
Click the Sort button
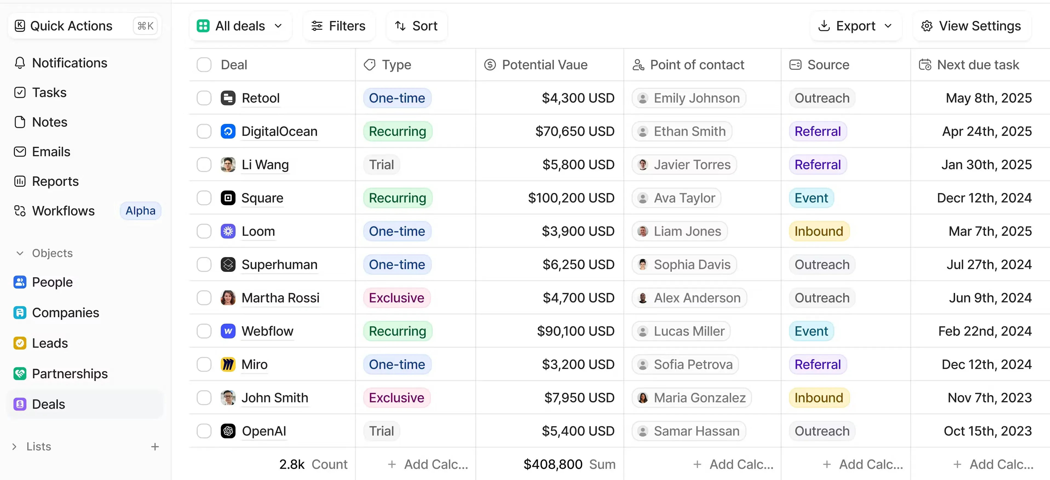tap(416, 26)
